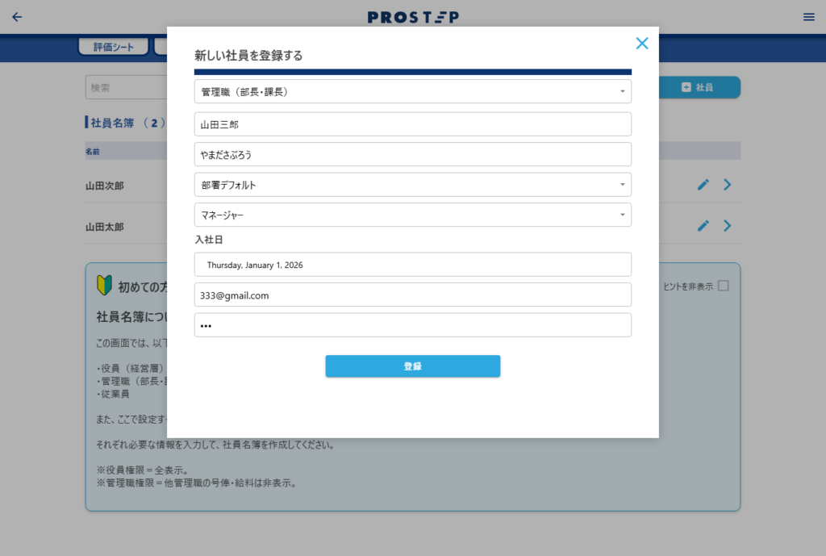Viewport: 826px width, 556px height.
Task: Click the add 社員 button
Action: tap(699, 87)
